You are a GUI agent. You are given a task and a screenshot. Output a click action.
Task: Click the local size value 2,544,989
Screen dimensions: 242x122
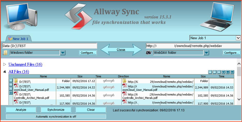(x=63, y=87)
